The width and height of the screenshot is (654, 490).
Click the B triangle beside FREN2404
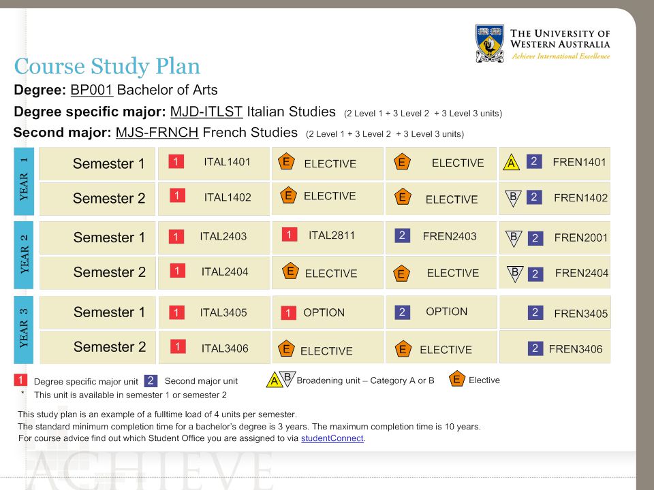coord(515,274)
